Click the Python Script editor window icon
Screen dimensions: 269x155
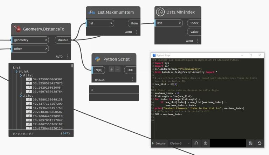pyautogui.click(x=154, y=56)
